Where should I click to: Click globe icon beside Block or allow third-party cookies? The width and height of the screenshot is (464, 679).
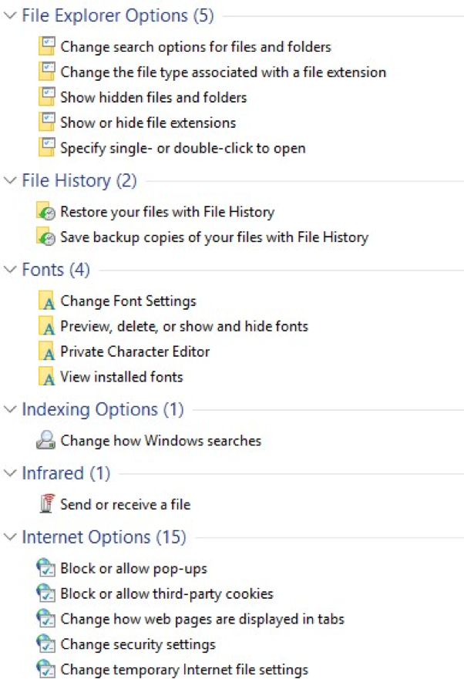pos(46,593)
